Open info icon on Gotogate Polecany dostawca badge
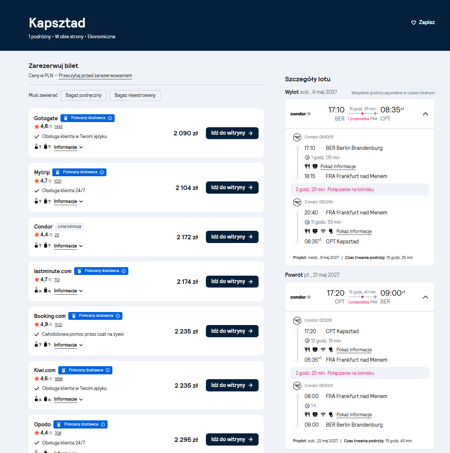Screen dimensions: 450x453 coord(110,118)
